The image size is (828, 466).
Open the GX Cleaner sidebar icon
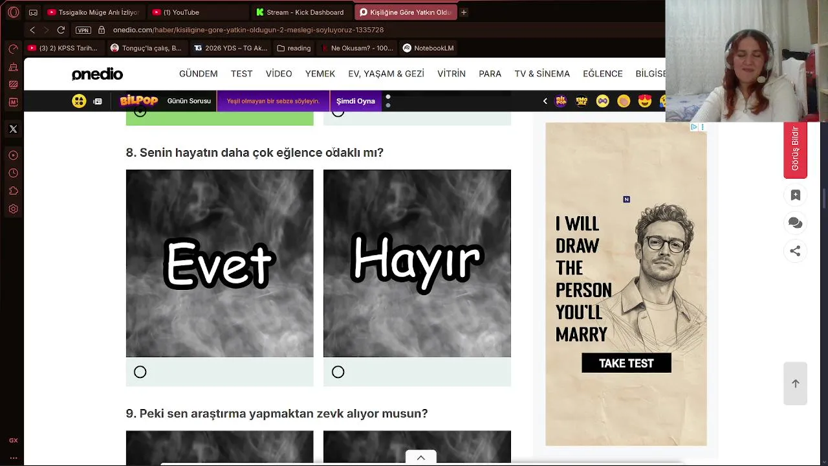pyautogui.click(x=13, y=67)
